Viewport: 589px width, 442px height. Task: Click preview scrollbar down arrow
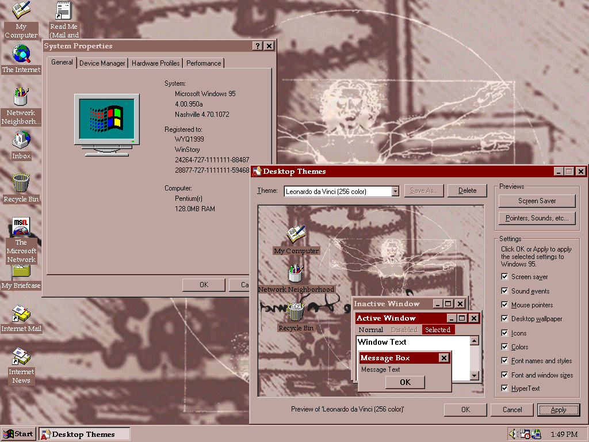tap(475, 375)
